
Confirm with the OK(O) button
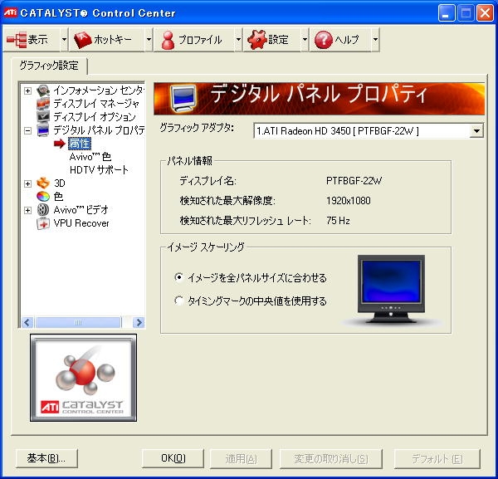[173, 458]
